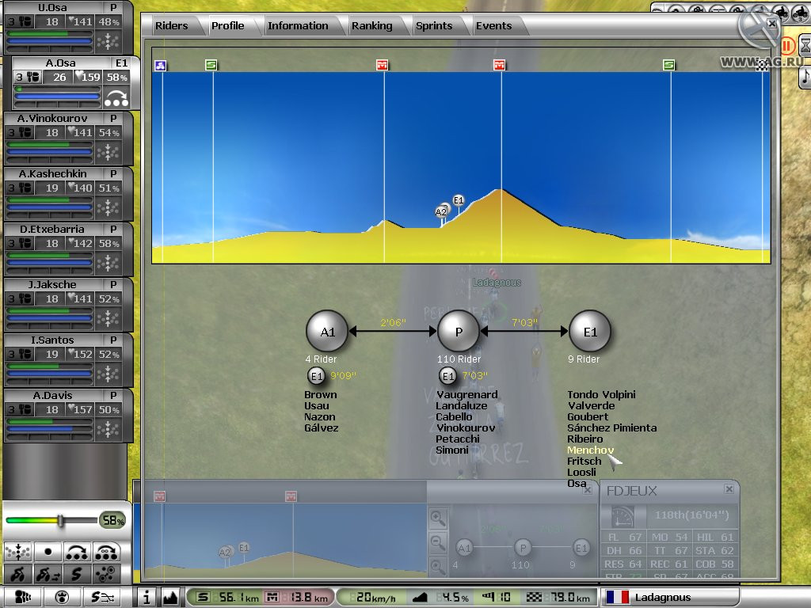Click the start marker on the stage profile
Screen dimensions: 811x608
point(160,65)
